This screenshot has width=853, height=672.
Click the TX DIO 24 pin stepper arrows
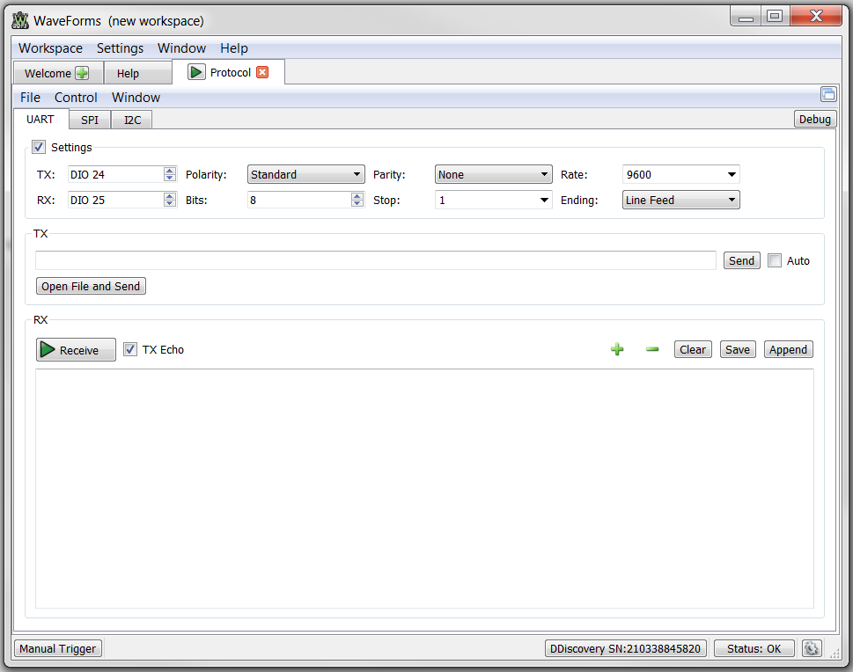pos(170,174)
